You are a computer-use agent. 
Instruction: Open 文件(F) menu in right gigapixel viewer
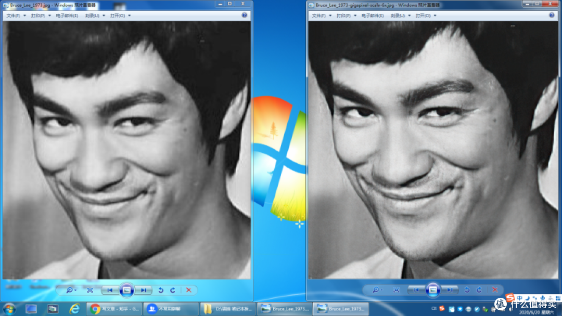[319, 16]
